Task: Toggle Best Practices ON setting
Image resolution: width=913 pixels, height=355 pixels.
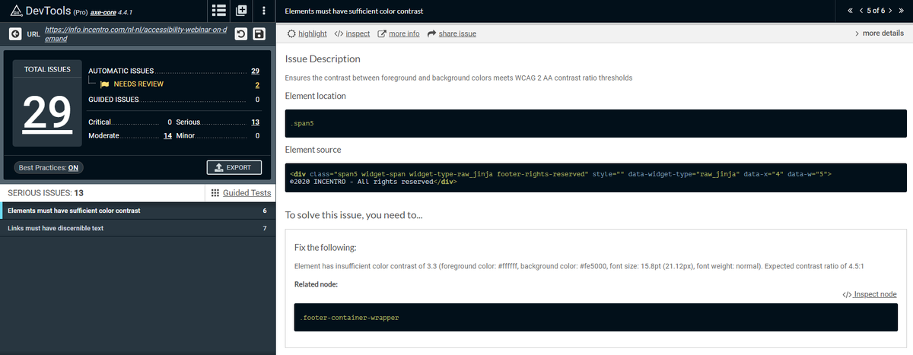Action: point(47,167)
